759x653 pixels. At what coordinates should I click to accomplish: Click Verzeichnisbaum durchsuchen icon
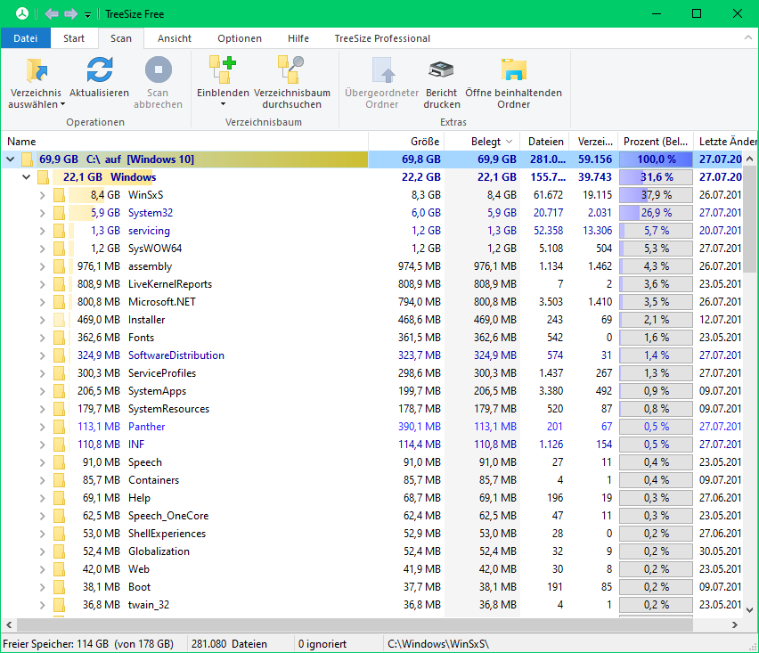pos(291,69)
